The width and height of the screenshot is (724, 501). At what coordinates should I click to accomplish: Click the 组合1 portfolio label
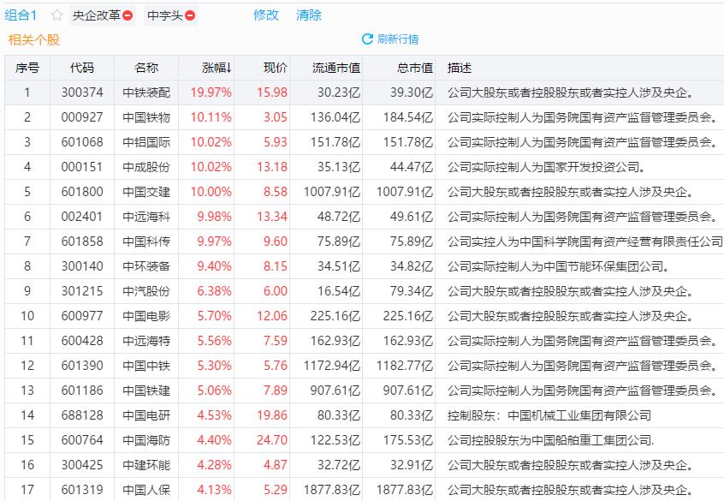[21, 15]
